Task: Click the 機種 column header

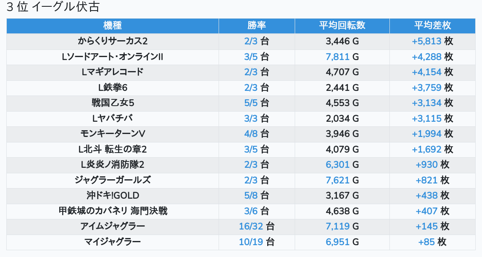Action: (x=112, y=25)
